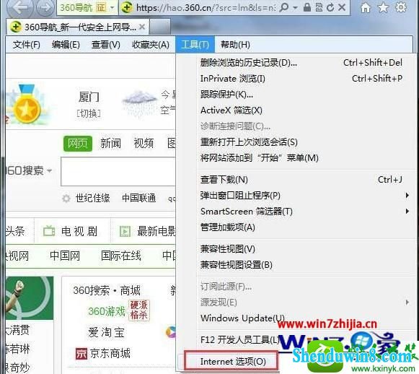Click the gear icon beside 世纪佳缘

[x=66, y=199]
